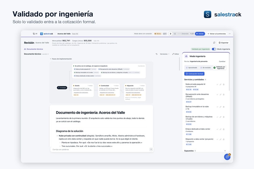Delete the Backup de servidores y máquinas virtuales item
Viewport: 254px width, 169px height.
[224, 117]
